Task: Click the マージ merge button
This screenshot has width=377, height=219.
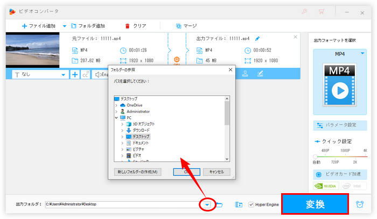Action: [x=186, y=26]
